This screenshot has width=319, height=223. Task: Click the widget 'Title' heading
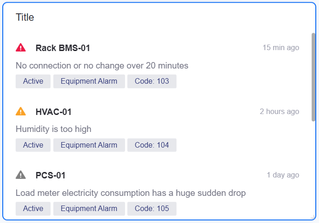25,17
